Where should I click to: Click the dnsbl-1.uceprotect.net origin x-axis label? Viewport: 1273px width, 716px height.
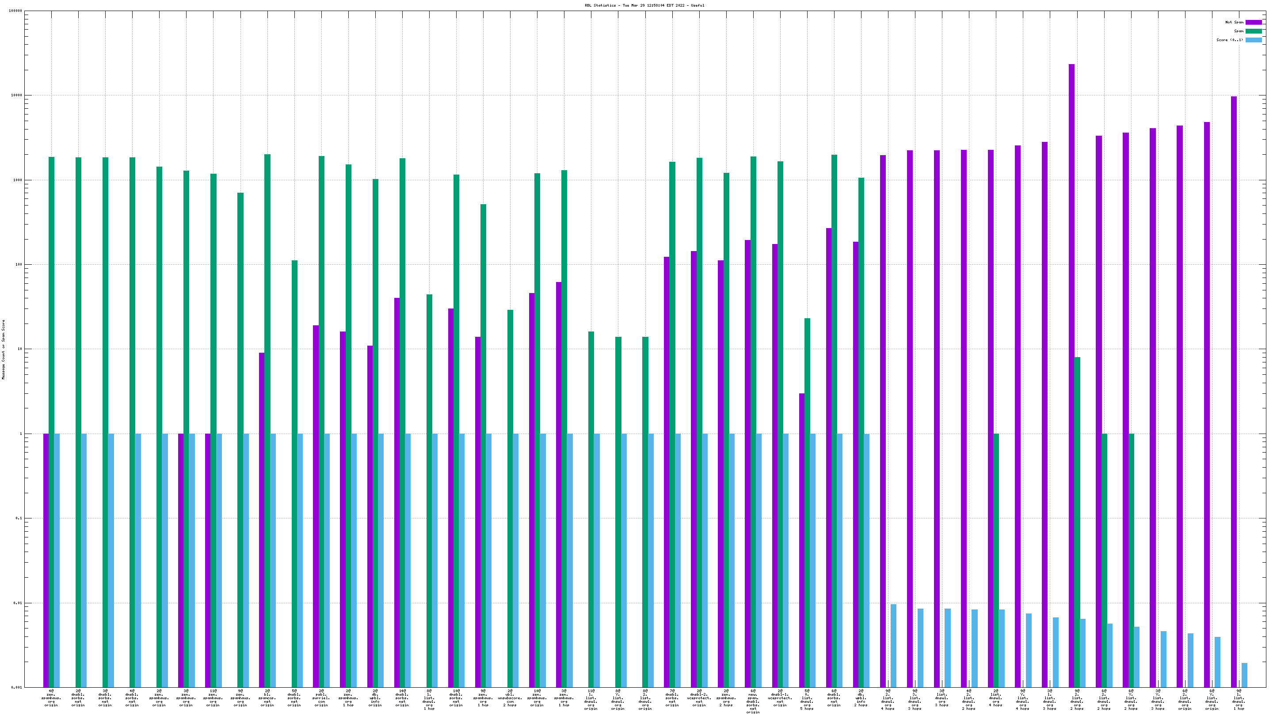(780, 698)
